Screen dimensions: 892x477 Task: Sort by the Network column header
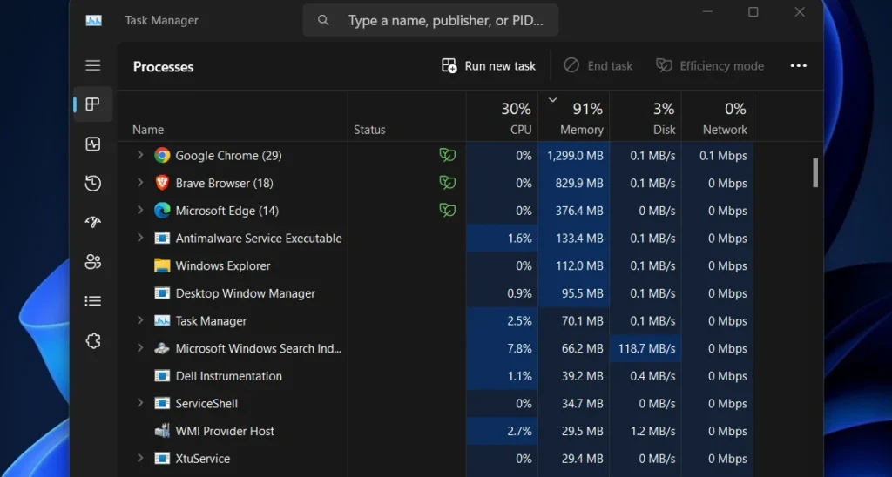[x=718, y=117]
